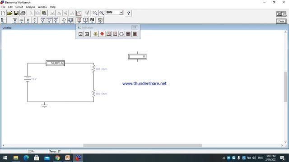Open the Window menu

click(x=42, y=7)
